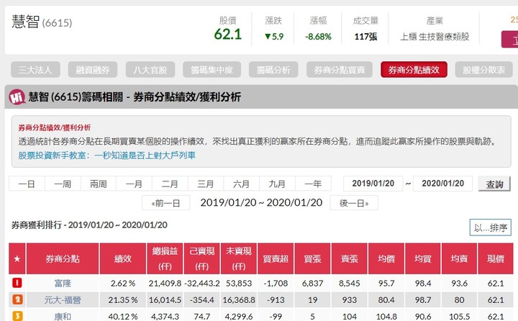Click the star column header icon
The height and width of the screenshot is (321, 518).
pyautogui.click(x=17, y=259)
